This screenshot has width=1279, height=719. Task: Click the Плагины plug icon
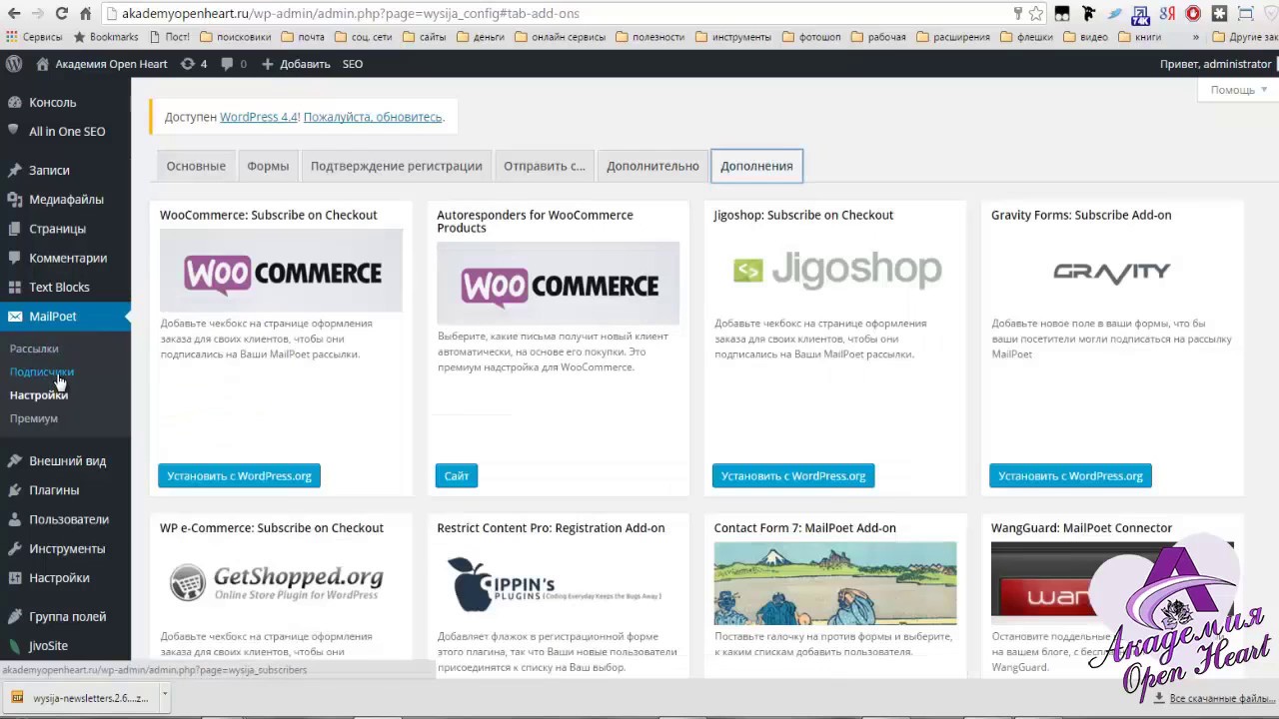click(14, 490)
